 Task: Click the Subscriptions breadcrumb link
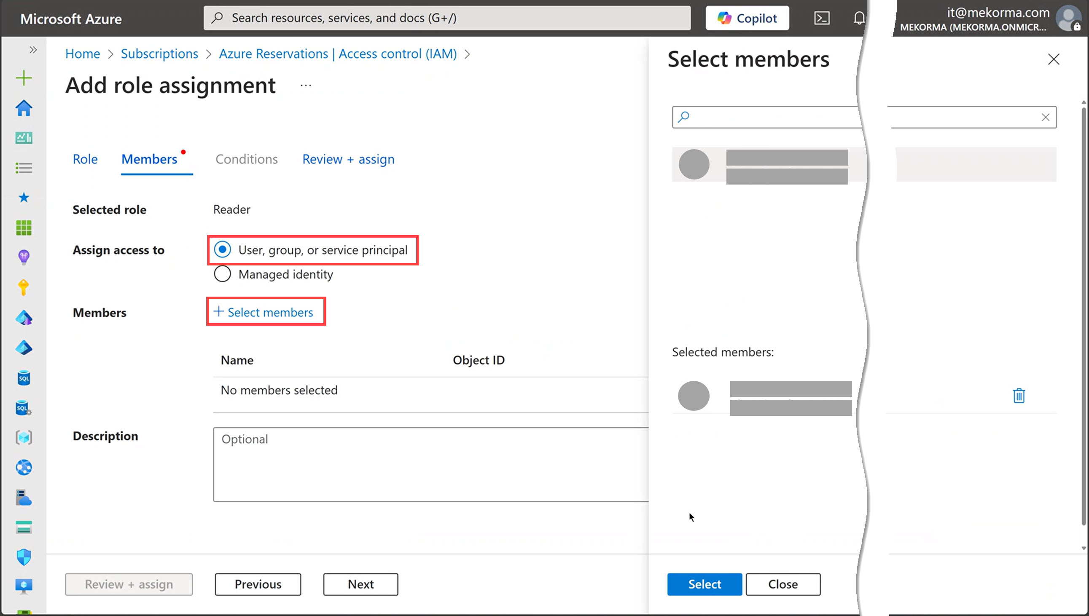click(x=159, y=54)
